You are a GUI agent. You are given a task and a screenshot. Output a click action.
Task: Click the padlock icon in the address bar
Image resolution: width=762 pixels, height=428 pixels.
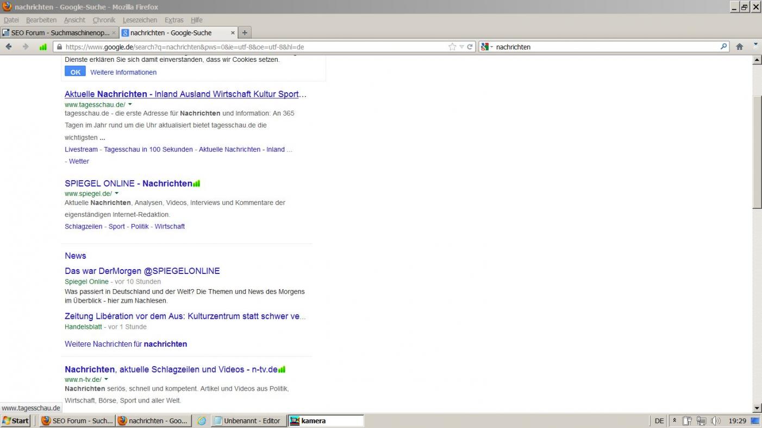point(59,47)
